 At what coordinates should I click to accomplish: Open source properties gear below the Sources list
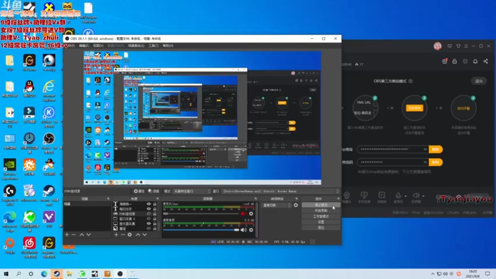tap(130, 235)
